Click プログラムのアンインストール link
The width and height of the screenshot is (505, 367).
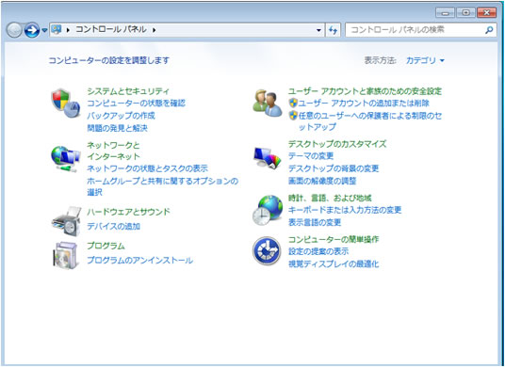140,261
